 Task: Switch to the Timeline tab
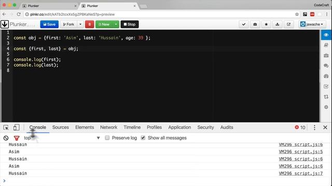(132, 128)
